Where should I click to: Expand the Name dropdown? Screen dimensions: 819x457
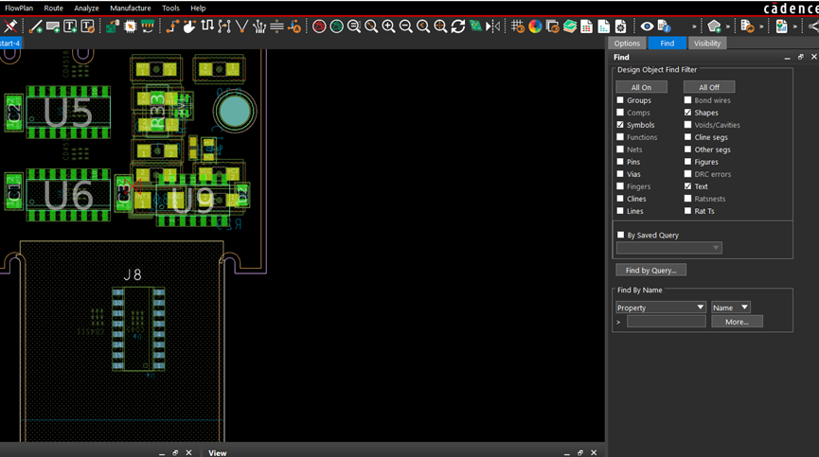tap(731, 308)
